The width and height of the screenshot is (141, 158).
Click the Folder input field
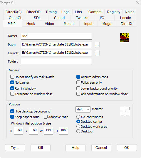[x=56, y=61]
